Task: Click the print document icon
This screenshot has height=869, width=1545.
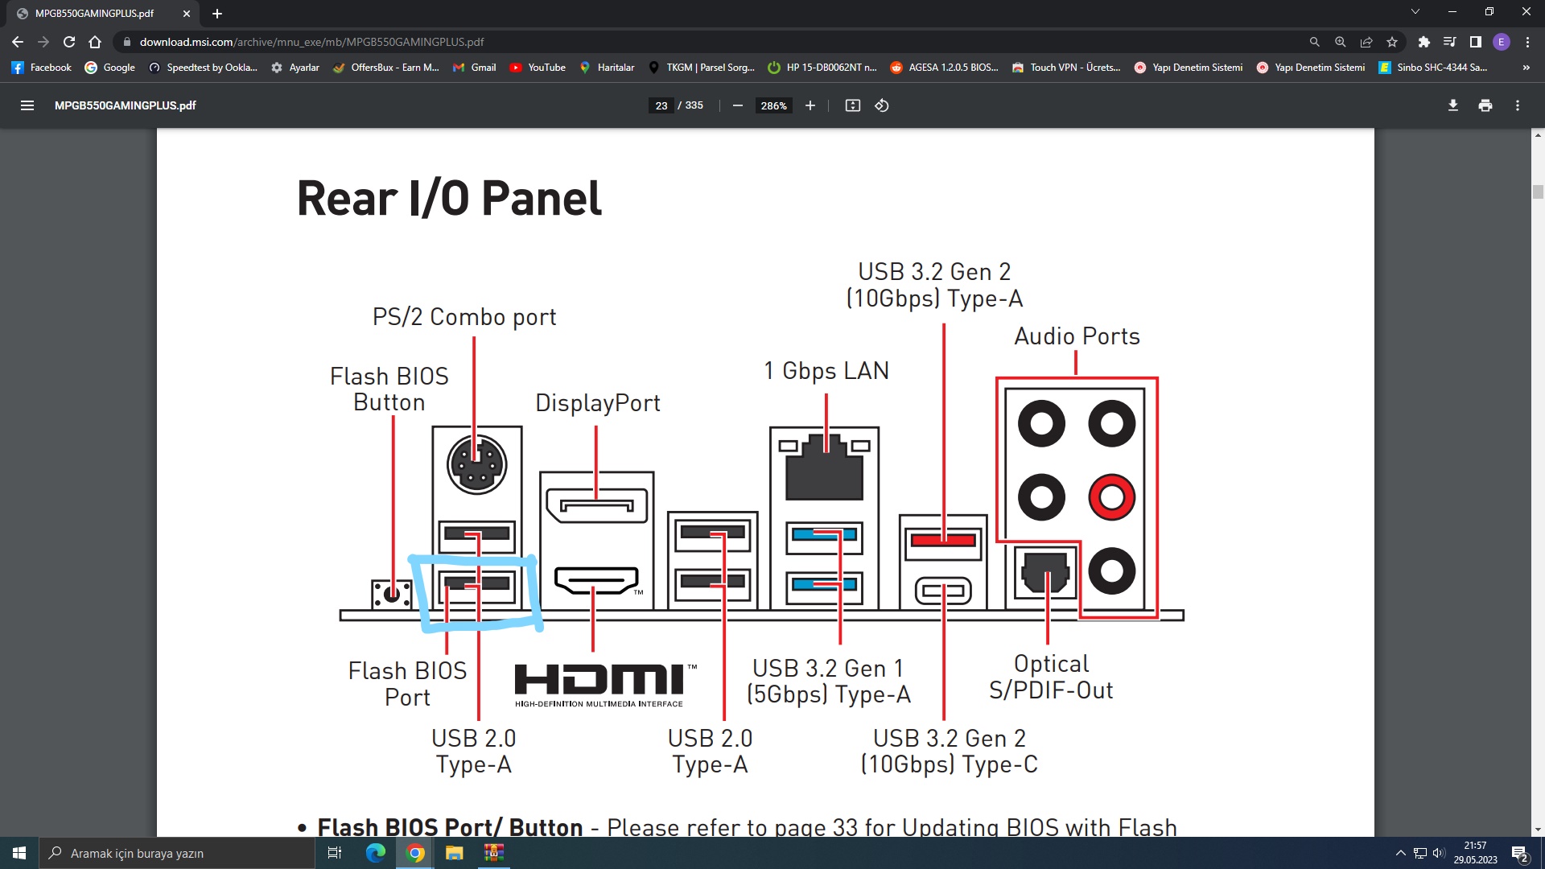Action: point(1485,105)
